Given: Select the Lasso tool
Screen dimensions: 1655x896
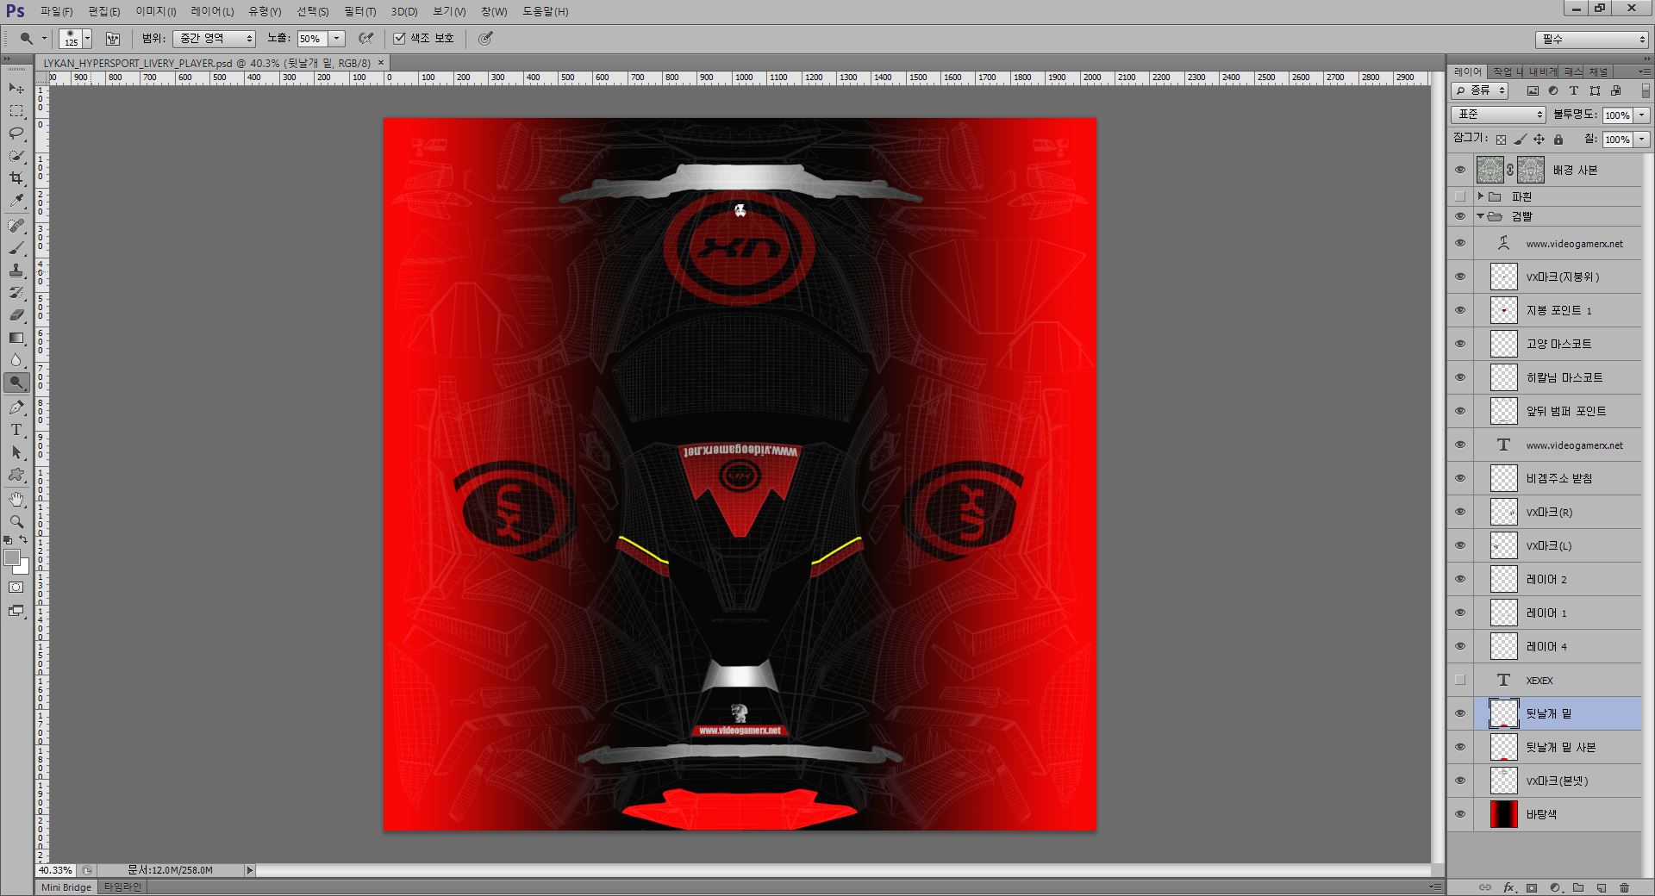Looking at the screenshot, I should (x=16, y=134).
